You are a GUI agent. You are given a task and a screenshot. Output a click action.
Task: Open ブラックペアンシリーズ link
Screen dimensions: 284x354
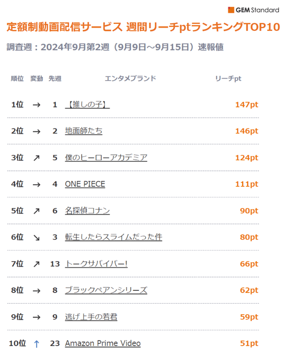click(x=106, y=290)
